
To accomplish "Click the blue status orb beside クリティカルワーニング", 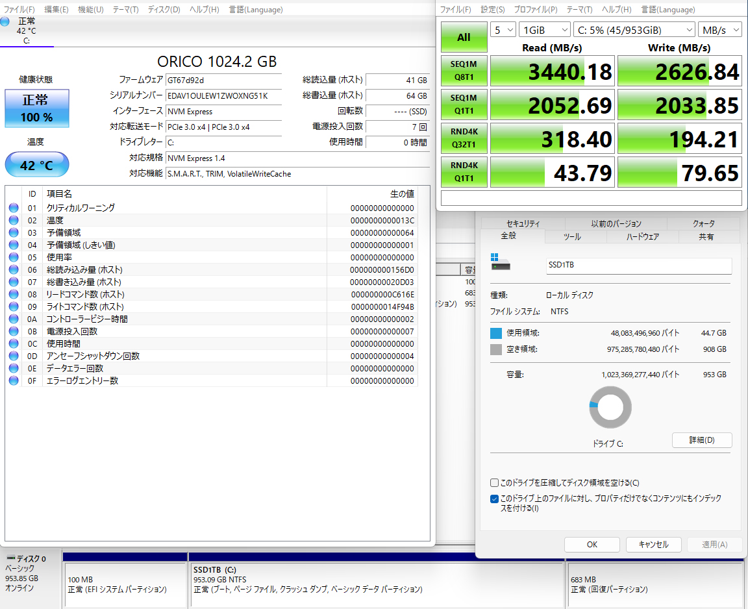I will 14,208.
